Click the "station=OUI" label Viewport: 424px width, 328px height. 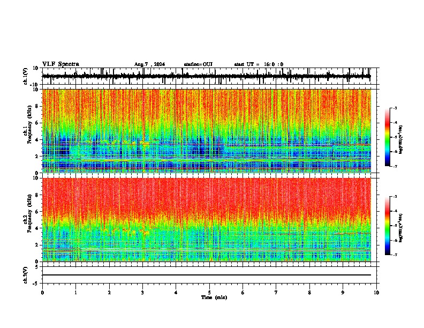198,64
